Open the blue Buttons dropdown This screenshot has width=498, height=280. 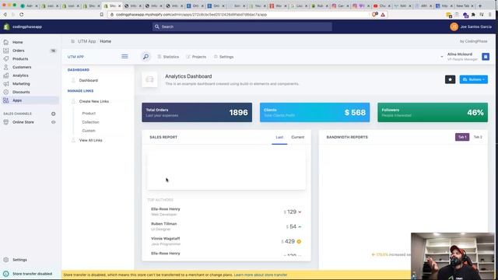(x=474, y=79)
